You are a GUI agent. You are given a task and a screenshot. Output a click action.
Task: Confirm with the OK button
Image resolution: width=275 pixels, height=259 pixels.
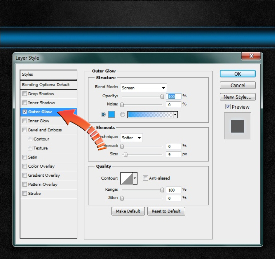[x=238, y=74]
